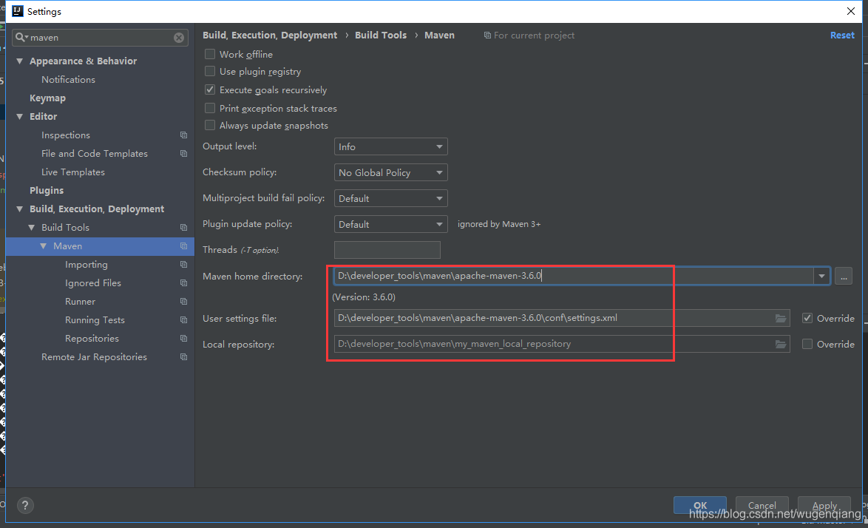Click project-level icon beside Inspections
The height and width of the screenshot is (528, 868).
pyautogui.click(x=184, y=135)
